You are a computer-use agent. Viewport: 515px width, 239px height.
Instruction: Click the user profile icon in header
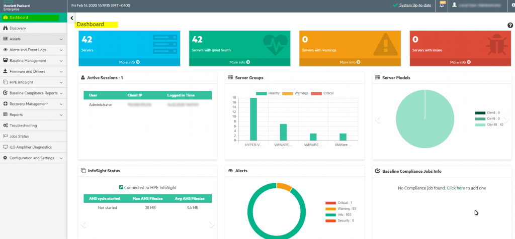point(455,5)
